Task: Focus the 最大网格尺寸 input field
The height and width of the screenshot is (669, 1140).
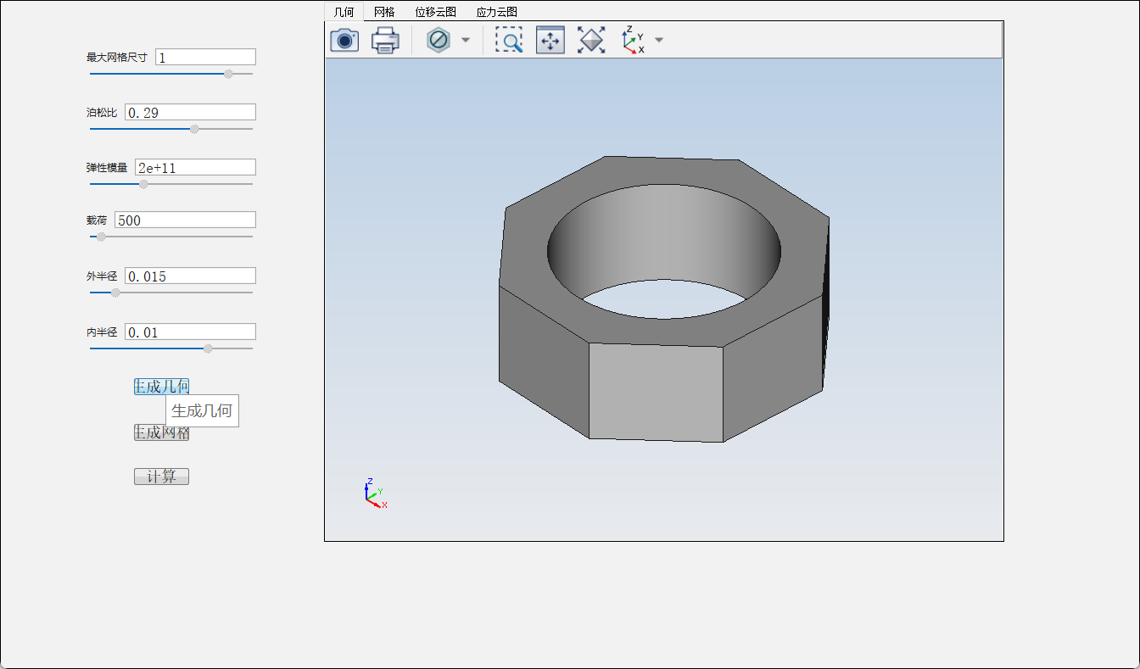Action: (205, 57)
